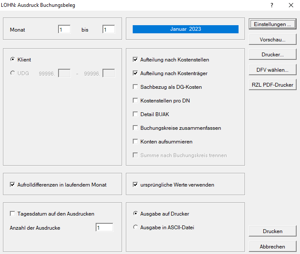300x254 pixels.
Task: Click the Anzahl der Ausdrucke field
Action: coord(104,228)
